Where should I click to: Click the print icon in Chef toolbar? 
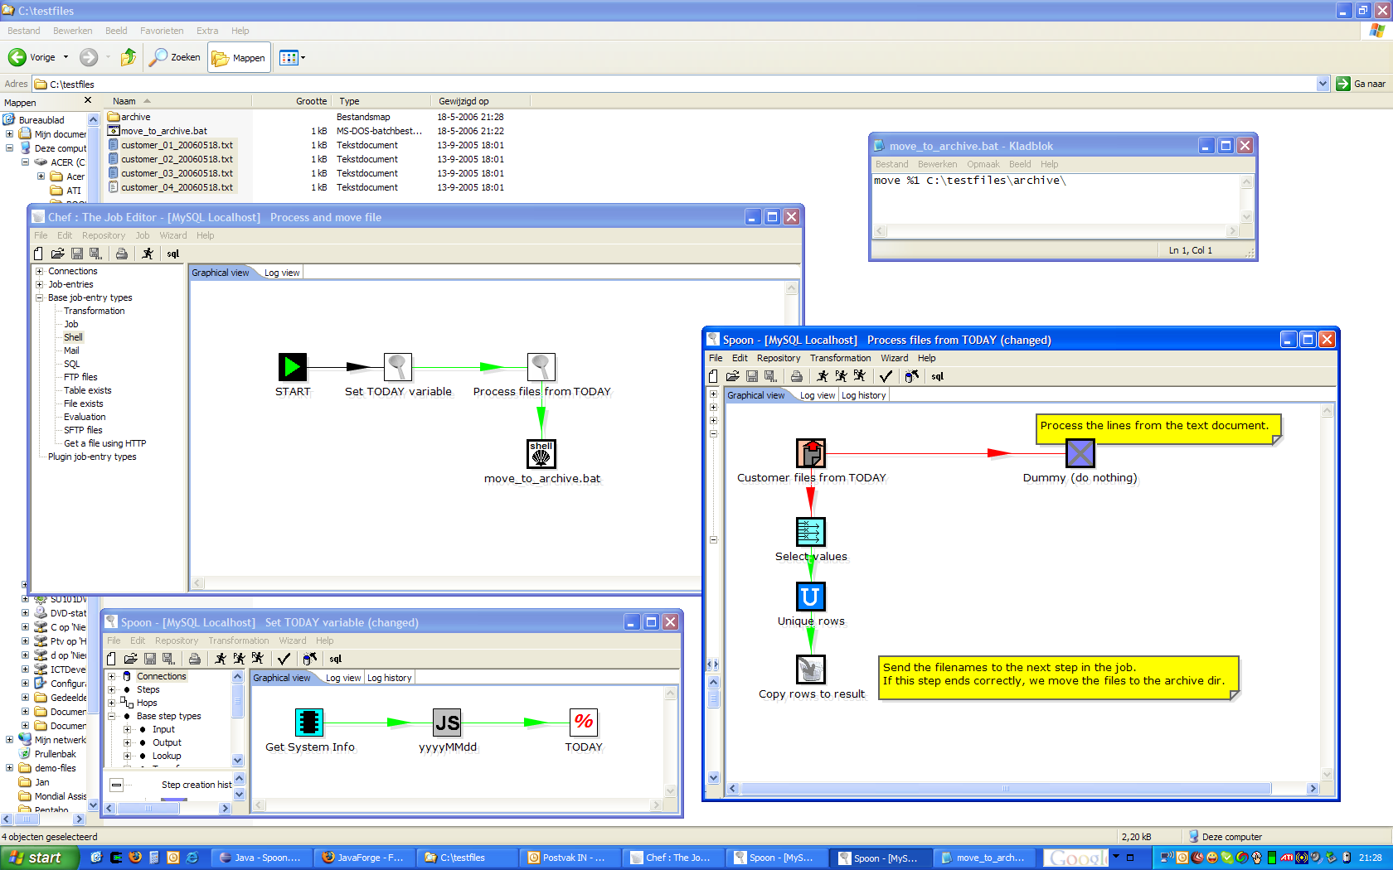pyautogui.click(x=122, y=254)
